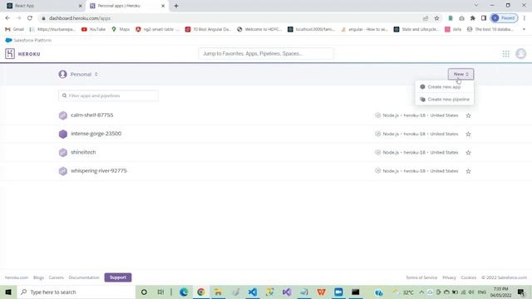Open the Gmail bookmark
The height and width of the screenshot is (299, 532).
[x=15, y=29]
